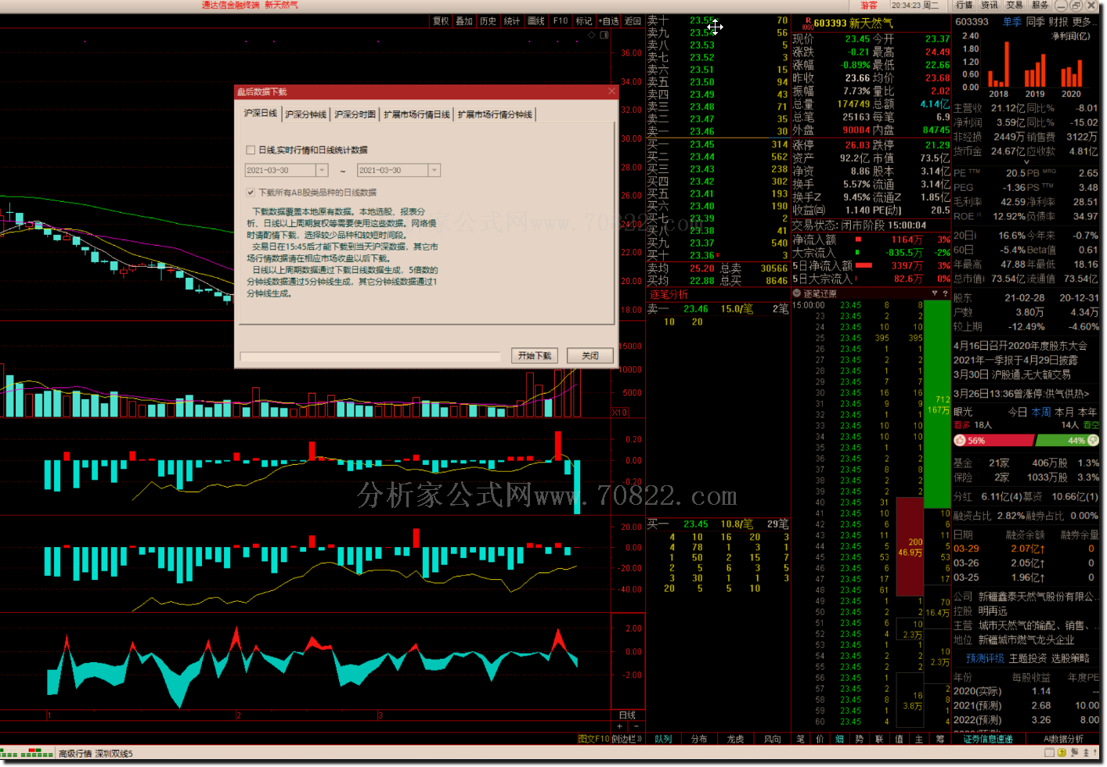Switch to 扩展市场行情日线 tab
Image resolution: width=1107 pixels, height=767 pixels.
click(416, 114)
